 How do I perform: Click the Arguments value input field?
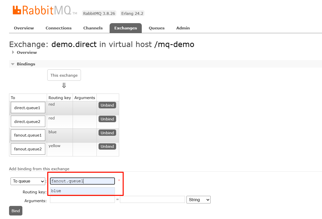(x=152, y=200)
